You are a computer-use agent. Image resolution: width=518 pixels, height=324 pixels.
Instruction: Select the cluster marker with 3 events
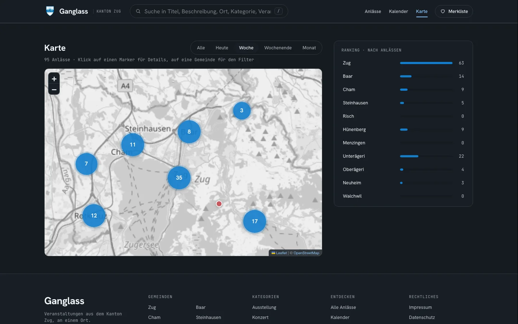pyautogui.click(x=242, y=111)
